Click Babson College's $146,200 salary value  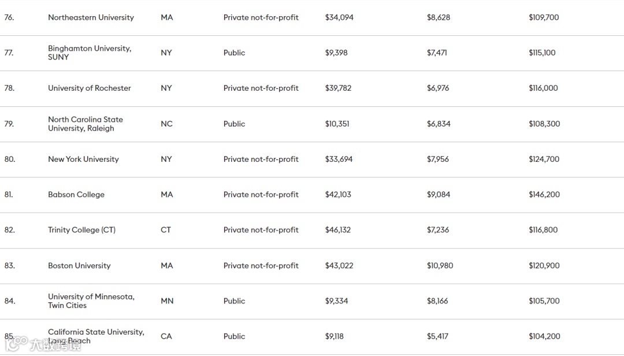pos(544,194)
